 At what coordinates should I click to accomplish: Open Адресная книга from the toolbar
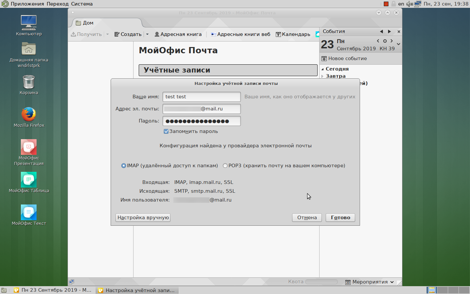178,34
